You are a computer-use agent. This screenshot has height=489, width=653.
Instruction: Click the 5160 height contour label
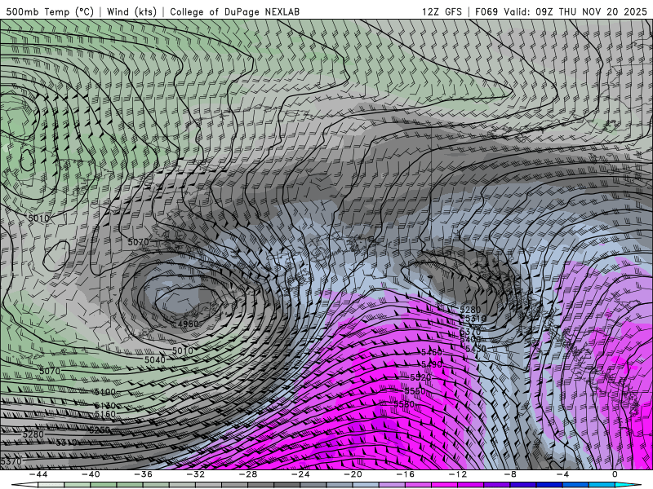[x=105, y=414]
